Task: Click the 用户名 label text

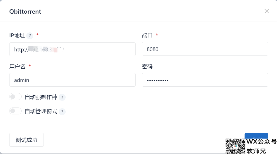Action: 17,67
